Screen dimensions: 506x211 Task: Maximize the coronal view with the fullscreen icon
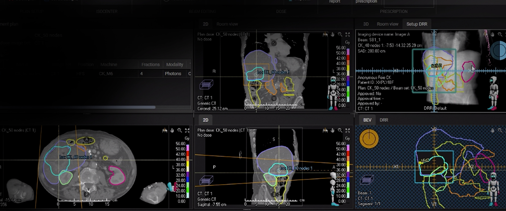(348, 35)
